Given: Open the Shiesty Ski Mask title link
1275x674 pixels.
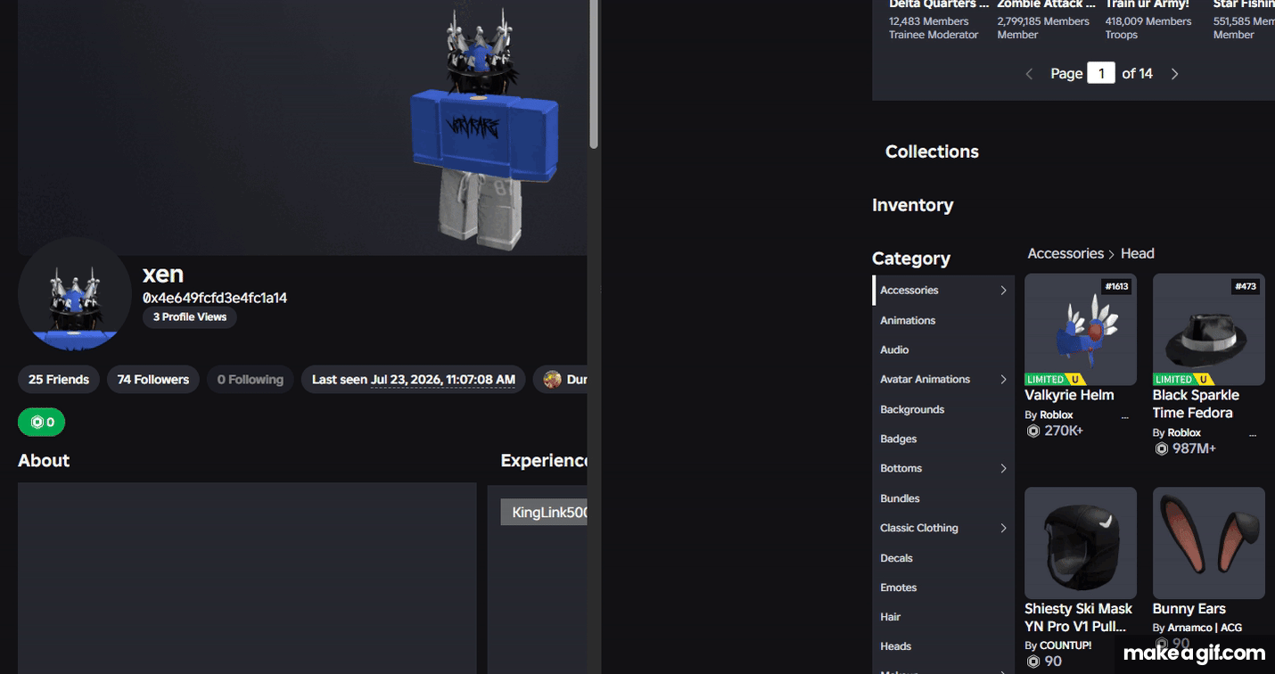Looking at the screenshot, I should pos(1079,617).
